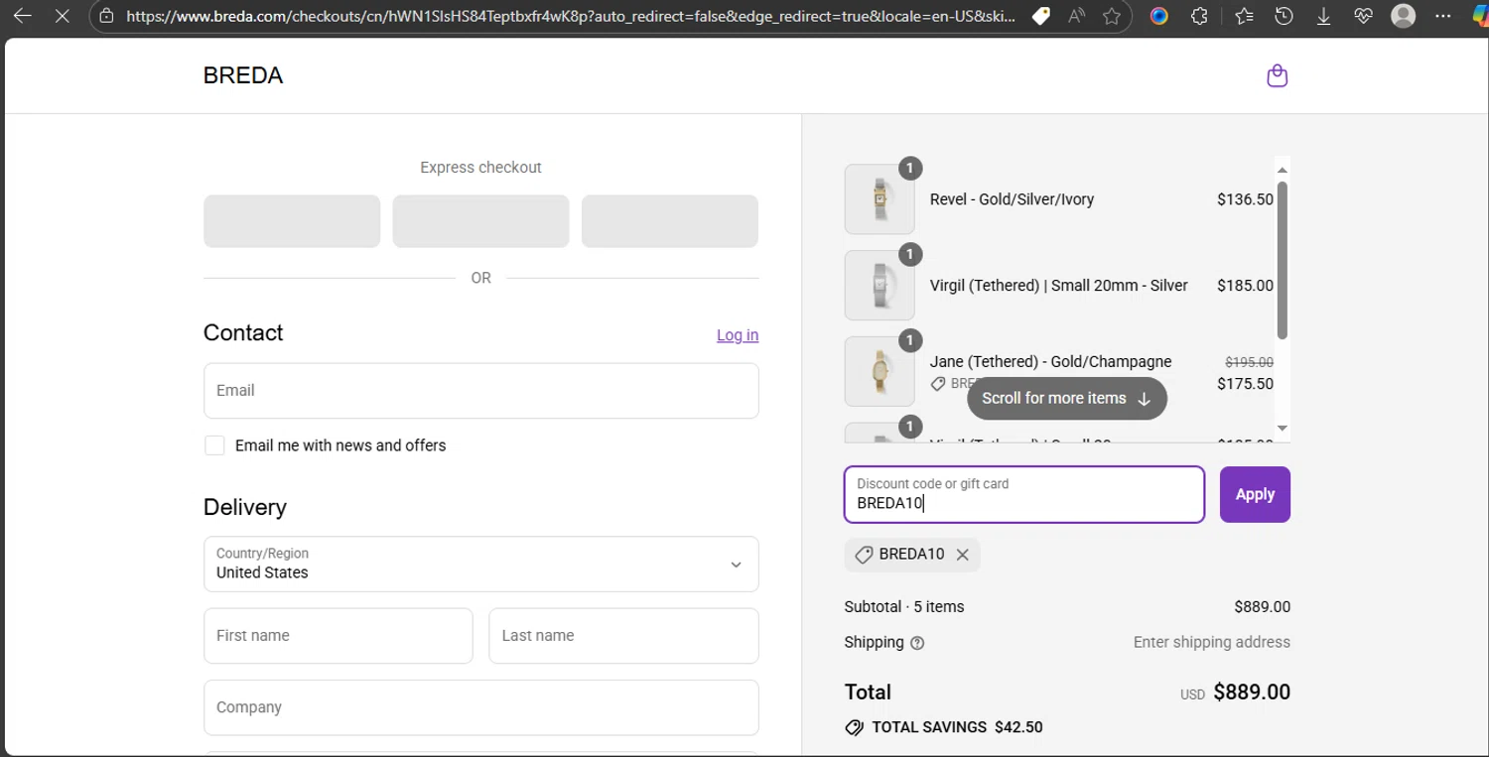Click the Virgil Small 20mm Silver watch thumbnail
This screenshot has height=757, width=1489.
(880, 286)
